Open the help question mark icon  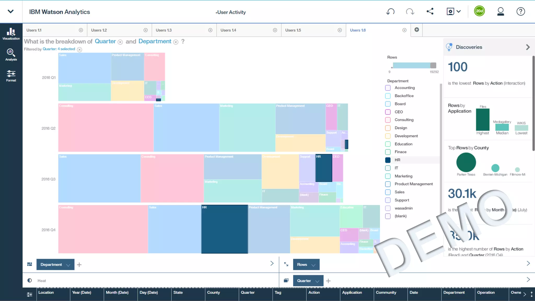click(520, 11)
